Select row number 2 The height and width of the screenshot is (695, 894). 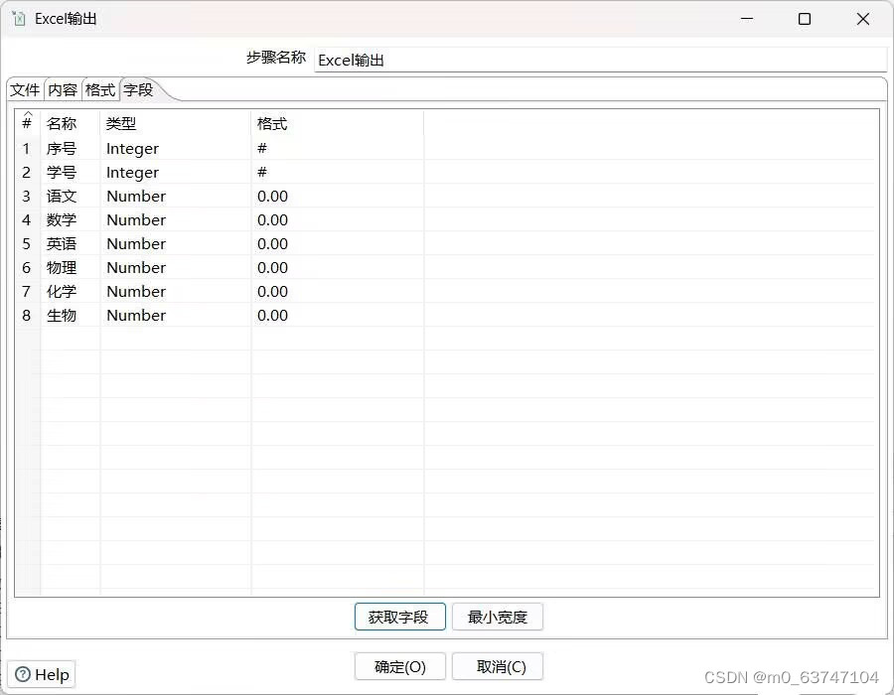(x=27, y=172)
